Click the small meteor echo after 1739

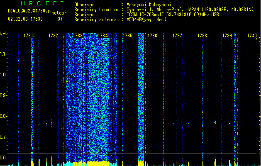(230, 124)
